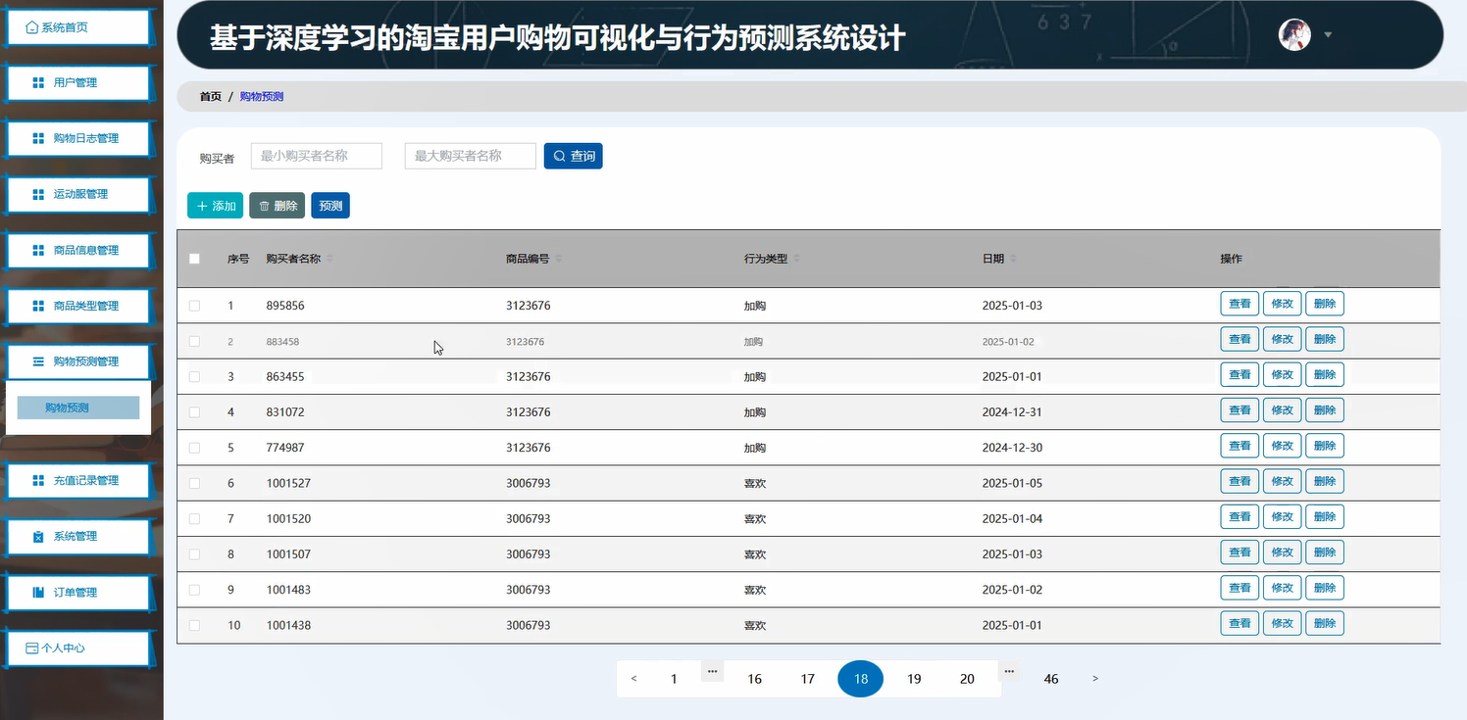
Task: Click 首页 in the breadcrumb
Action: (211, 97)
